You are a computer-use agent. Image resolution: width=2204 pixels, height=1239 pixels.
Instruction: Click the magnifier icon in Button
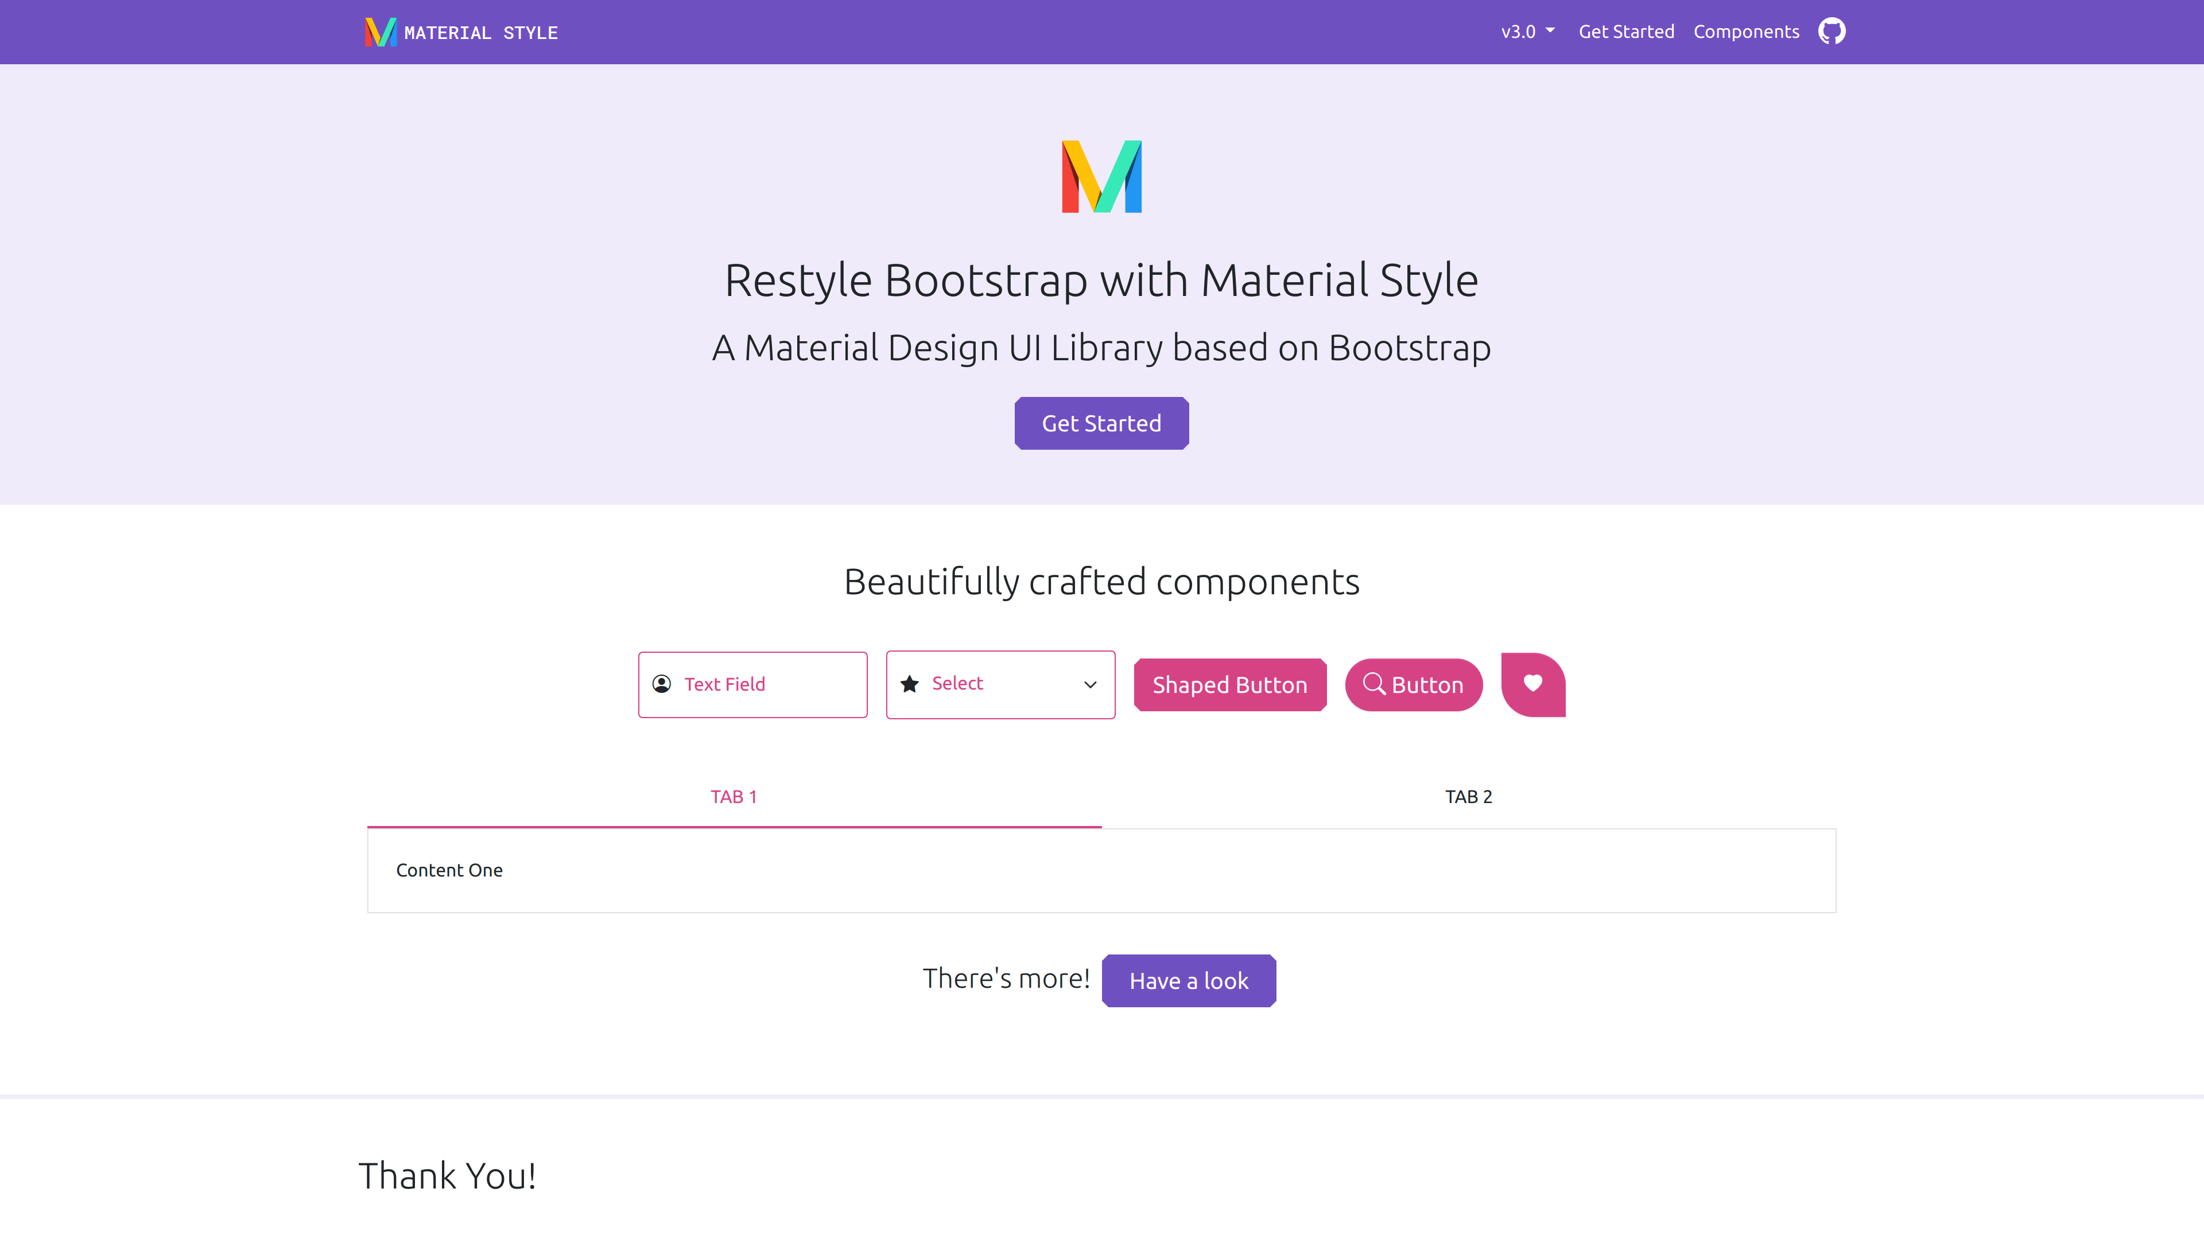click(1374, 684)
